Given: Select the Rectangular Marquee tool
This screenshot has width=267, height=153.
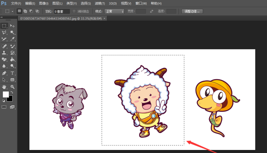Looking at the screenshot, I should [x=4, y=26].
